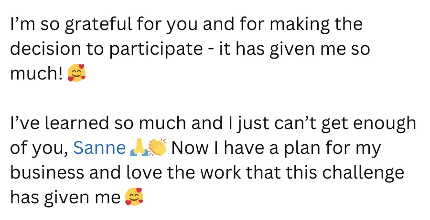Screen dimensions: 430x220
Task: Click the clapping hands emoji
Action: pyautogui.click(x=157, y=147)
